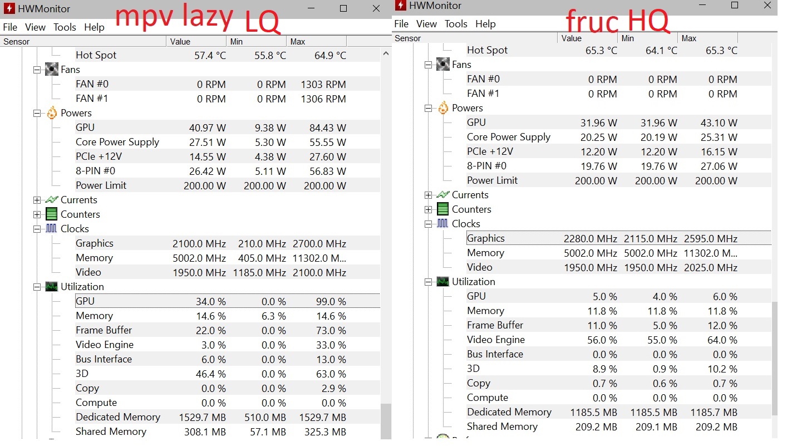Click the HWMonitor app icon in left title bar
This screenshot has width=787, height=446.
(x=8, y=9)
